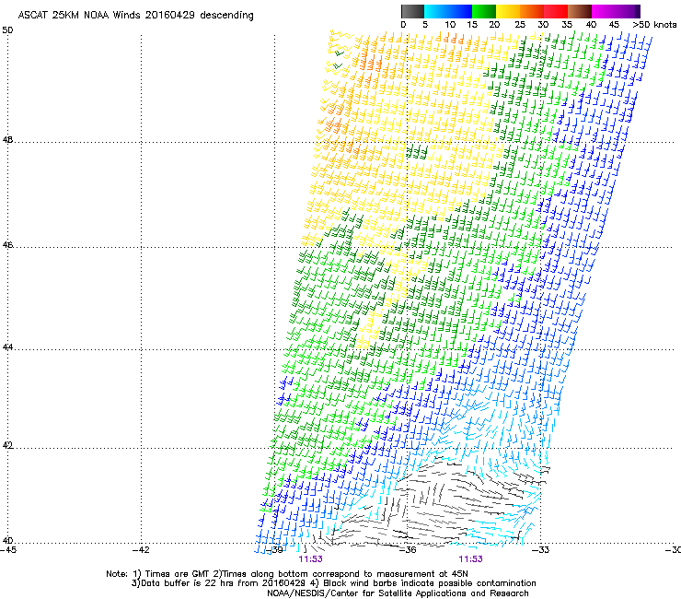The height and width of the screenshot is (599, 681).
Task: Click the latitude label '44'
Action: pos(7,347)
